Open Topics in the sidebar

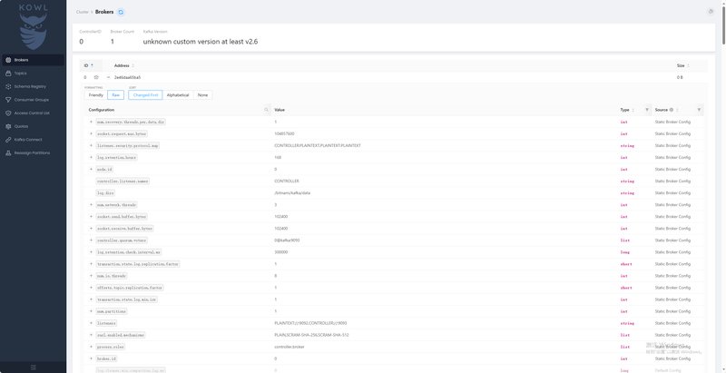click(x=20, y=73)
